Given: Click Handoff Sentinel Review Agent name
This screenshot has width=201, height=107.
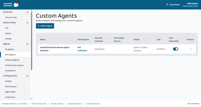Looking at the screenshot, I should click(x=55, y=49).
